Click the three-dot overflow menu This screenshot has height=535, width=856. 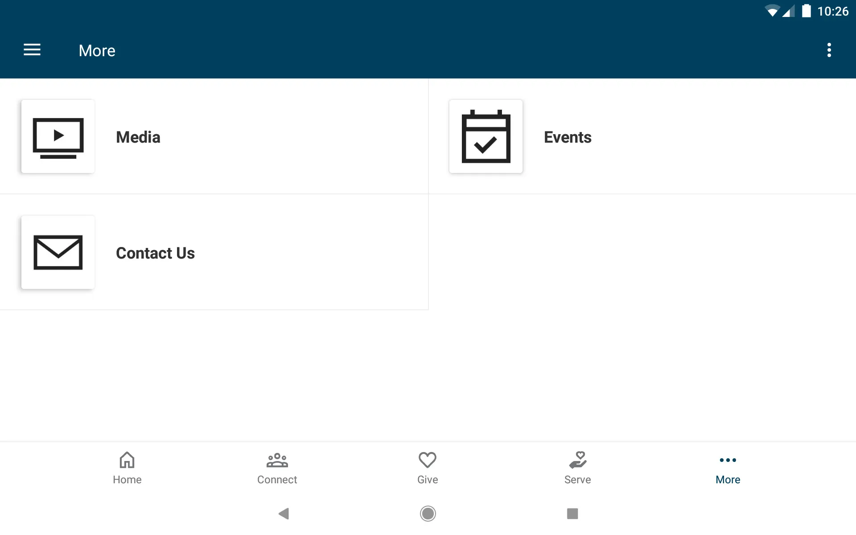click(830, 50)
